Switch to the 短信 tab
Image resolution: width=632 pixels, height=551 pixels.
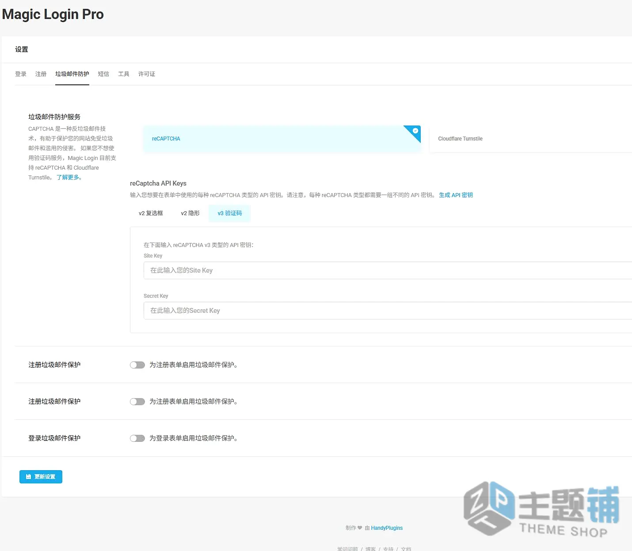103,74
